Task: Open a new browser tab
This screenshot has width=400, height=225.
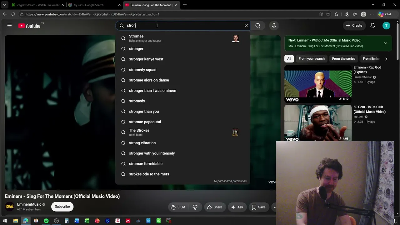Action: 185,5
